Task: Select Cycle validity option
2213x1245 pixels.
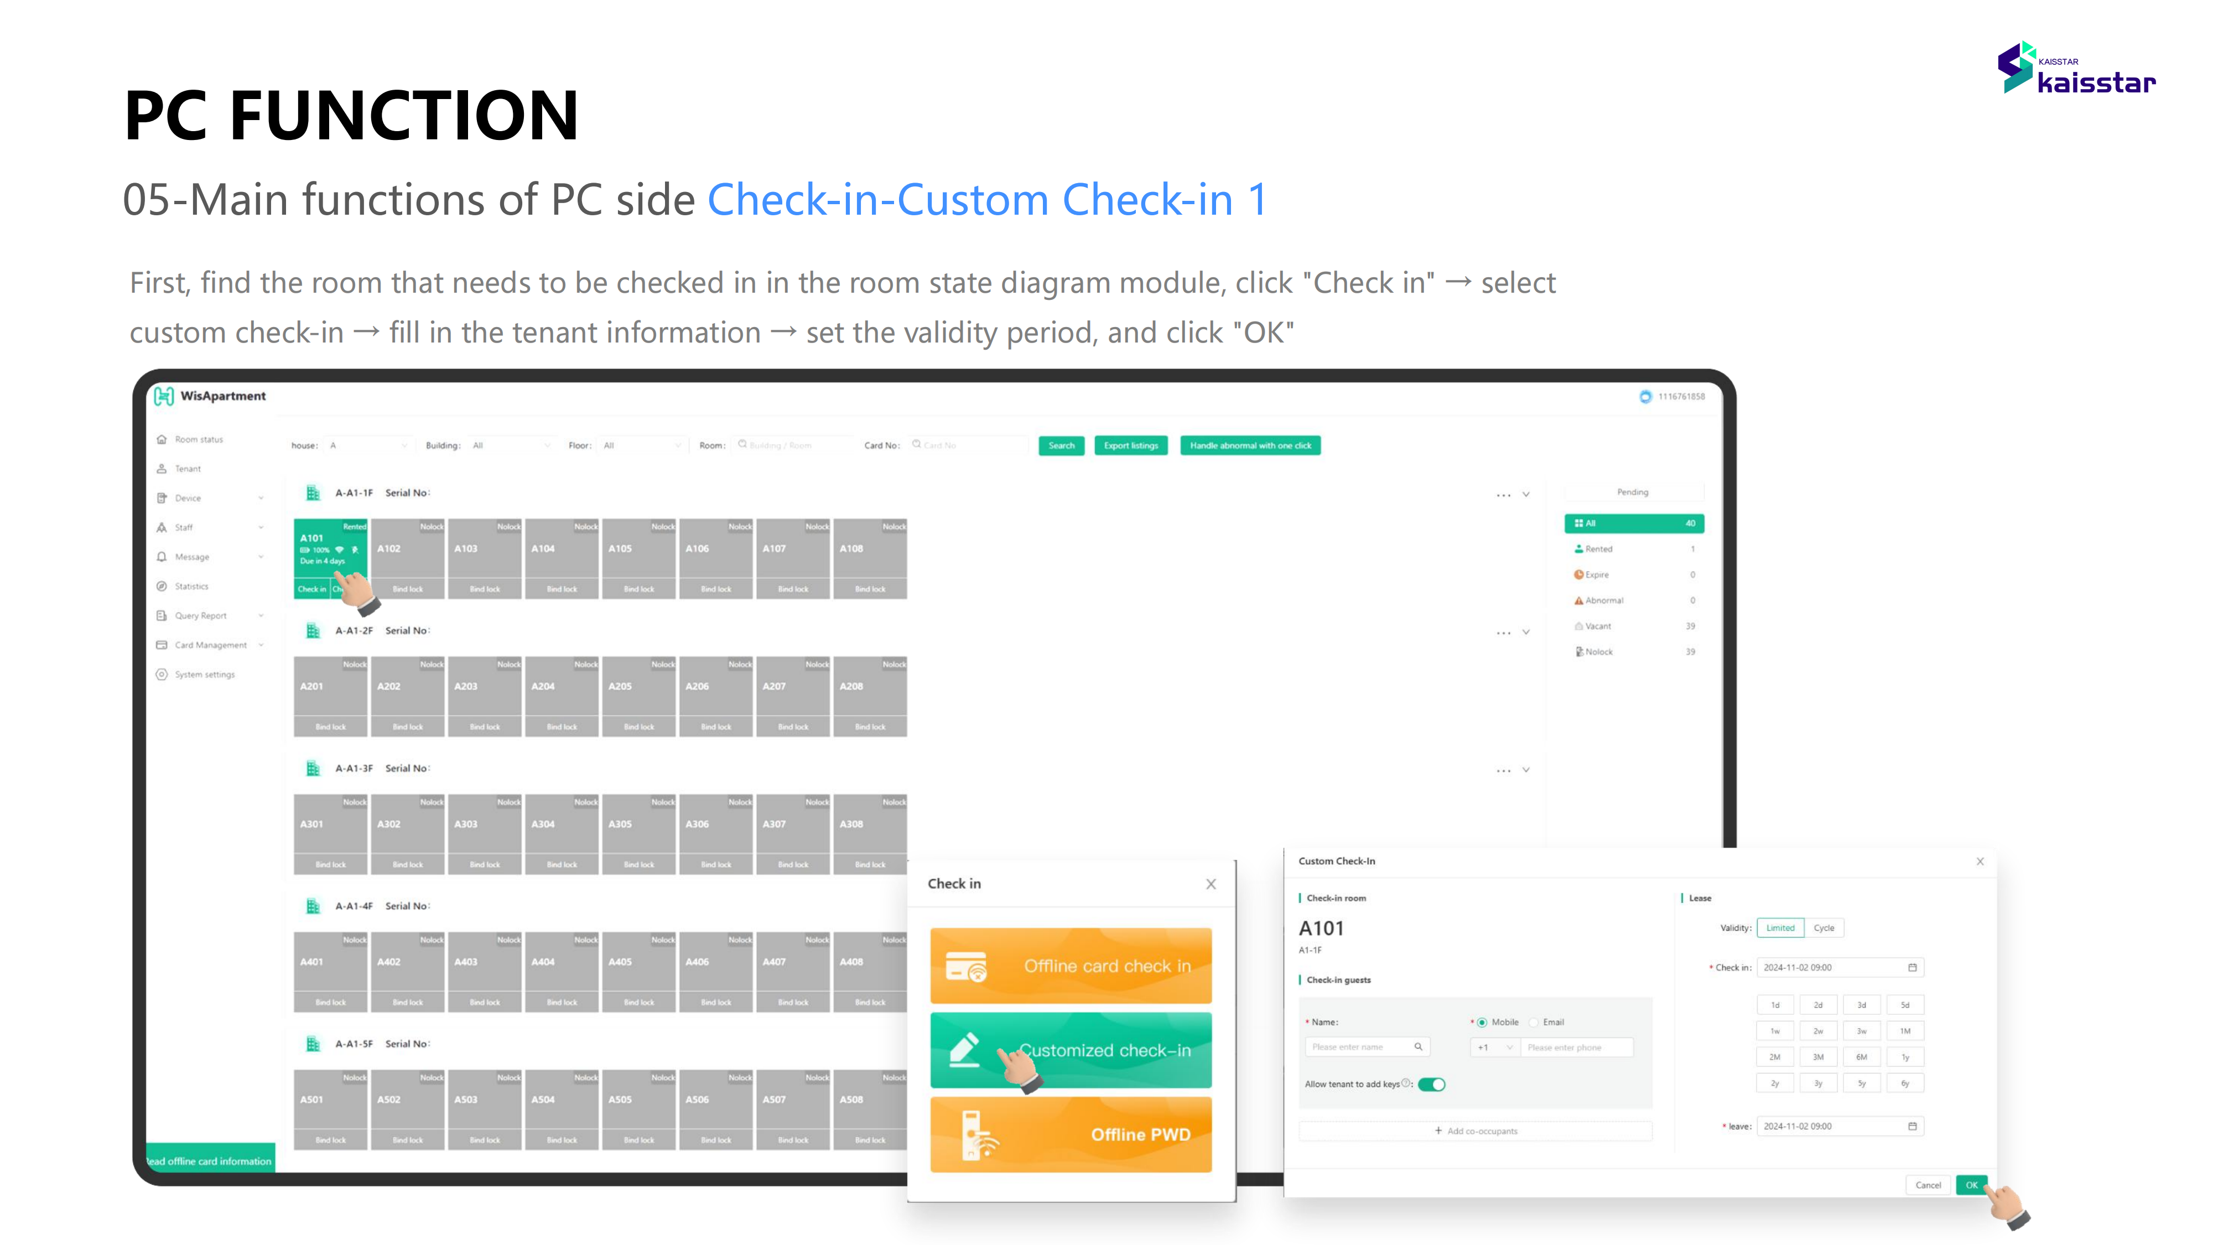Action: (x=1824, y=928)
